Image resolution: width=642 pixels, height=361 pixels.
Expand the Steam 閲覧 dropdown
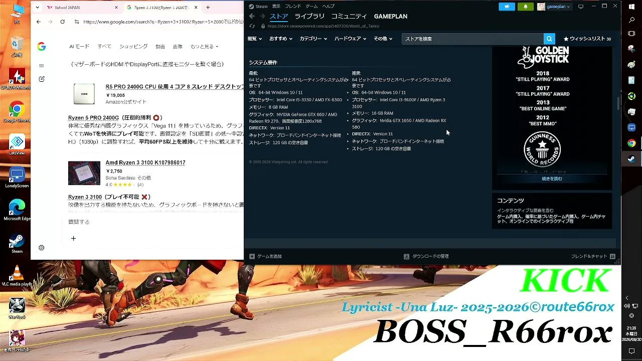pyautogui.click(x=254, y=39)
